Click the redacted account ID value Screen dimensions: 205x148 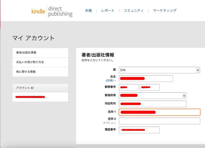click(x=30, y=97)
